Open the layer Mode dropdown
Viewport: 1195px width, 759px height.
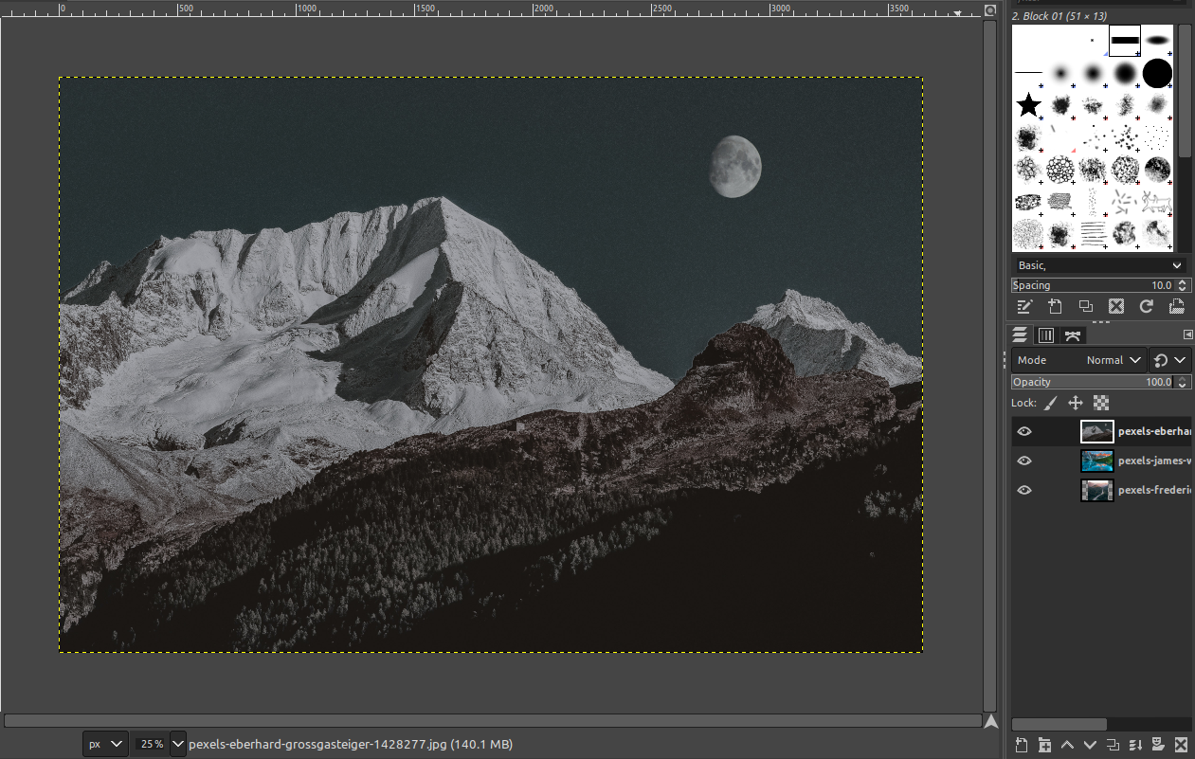(1078, 360)
